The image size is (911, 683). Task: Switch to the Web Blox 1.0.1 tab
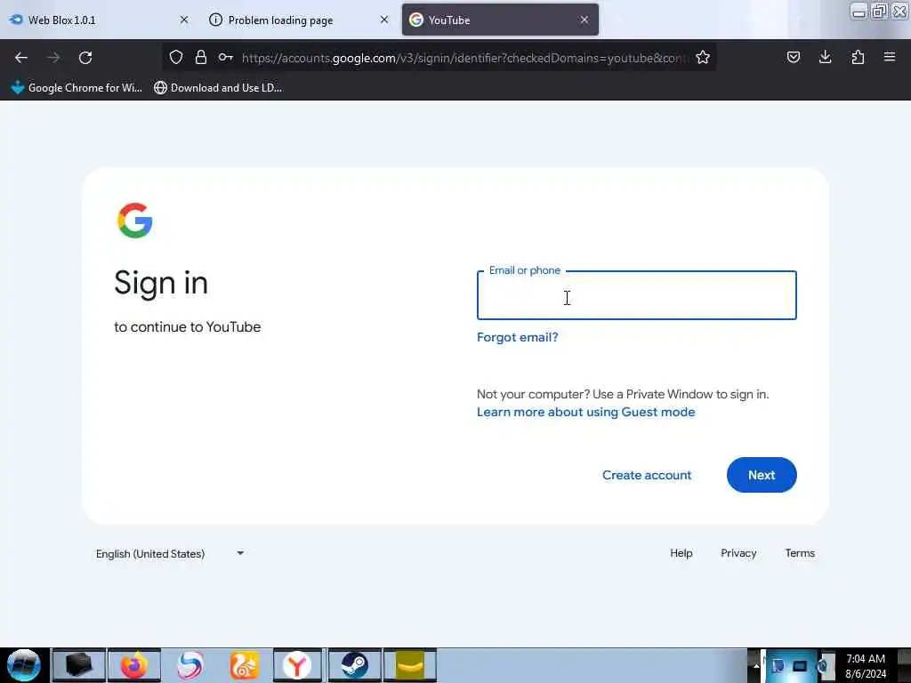click(x=99, y=20)
